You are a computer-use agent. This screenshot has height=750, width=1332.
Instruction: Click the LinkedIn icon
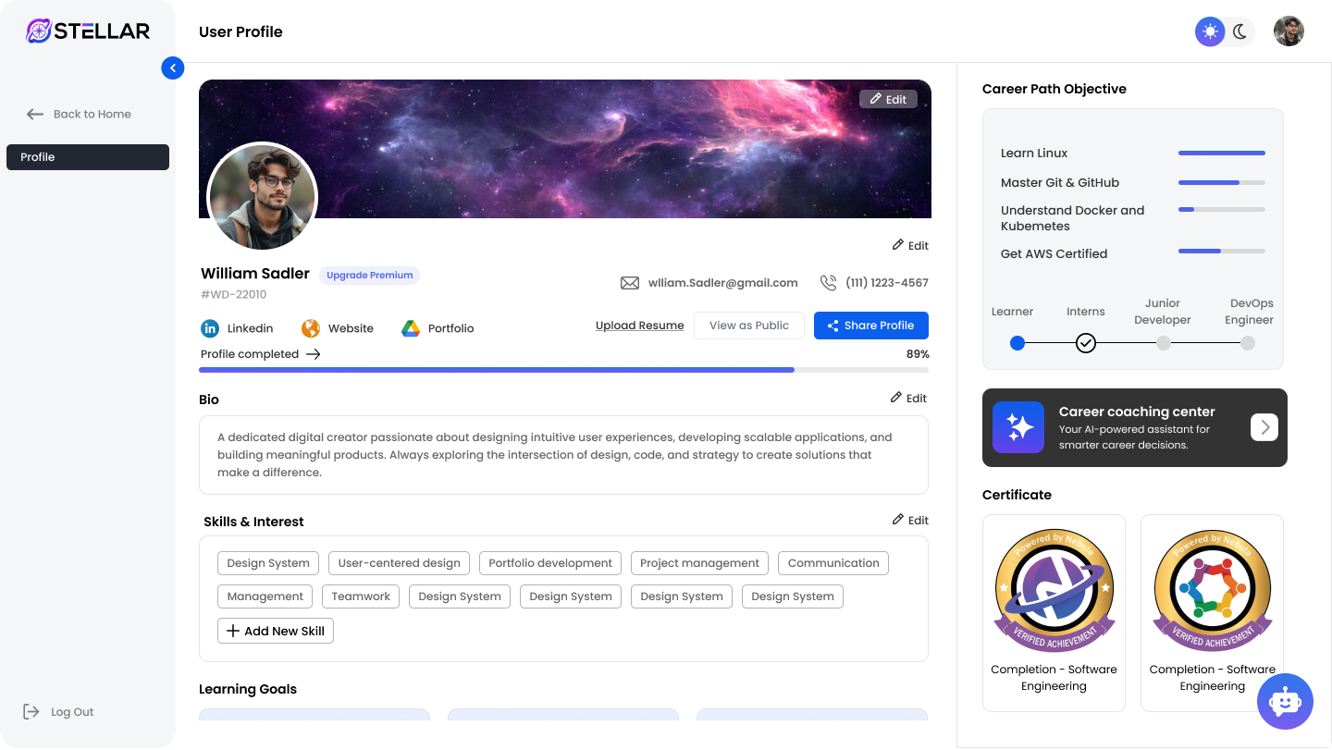[210, 328]
